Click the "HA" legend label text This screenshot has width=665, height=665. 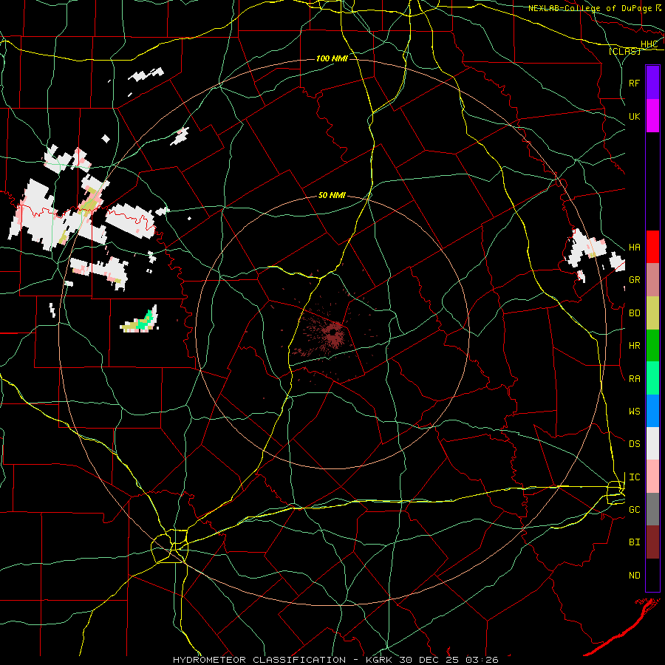tap(634, 248)
